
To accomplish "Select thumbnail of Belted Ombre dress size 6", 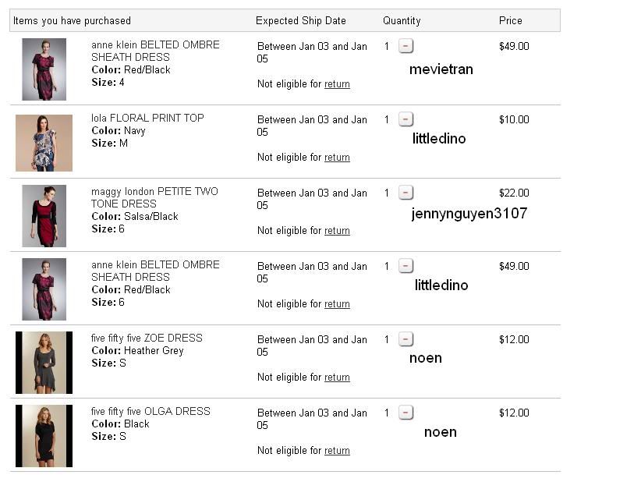I will [44, 289].
